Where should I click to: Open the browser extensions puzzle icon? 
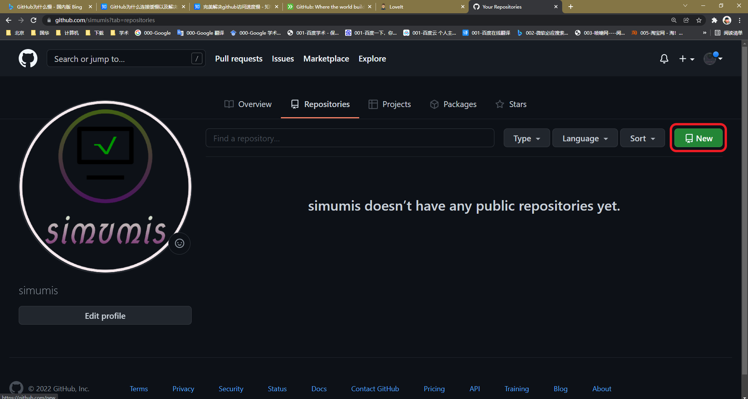[x=714, y=20]
